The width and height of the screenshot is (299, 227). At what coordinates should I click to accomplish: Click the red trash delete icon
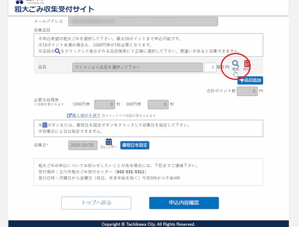tap(247, 64)
